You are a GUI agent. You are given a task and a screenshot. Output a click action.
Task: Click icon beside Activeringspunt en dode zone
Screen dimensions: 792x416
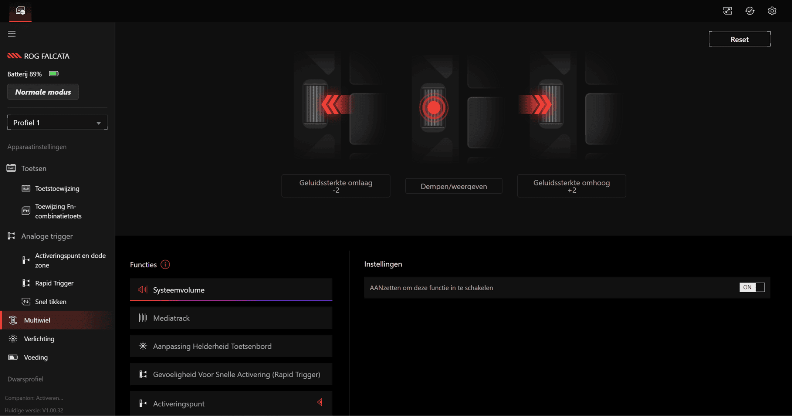click(26, 260)
